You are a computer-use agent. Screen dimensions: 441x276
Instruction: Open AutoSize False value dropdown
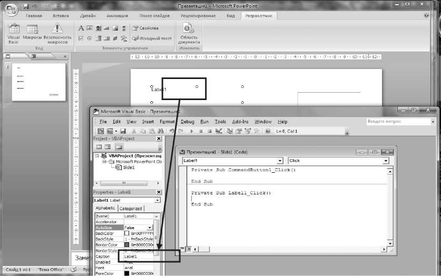coord(150,228)
